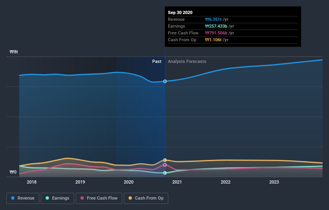This screenshot has width=329, height=210.
Task: Toggle the Revenue legend series
Action: pyautogui.click(x=23, y=198)
